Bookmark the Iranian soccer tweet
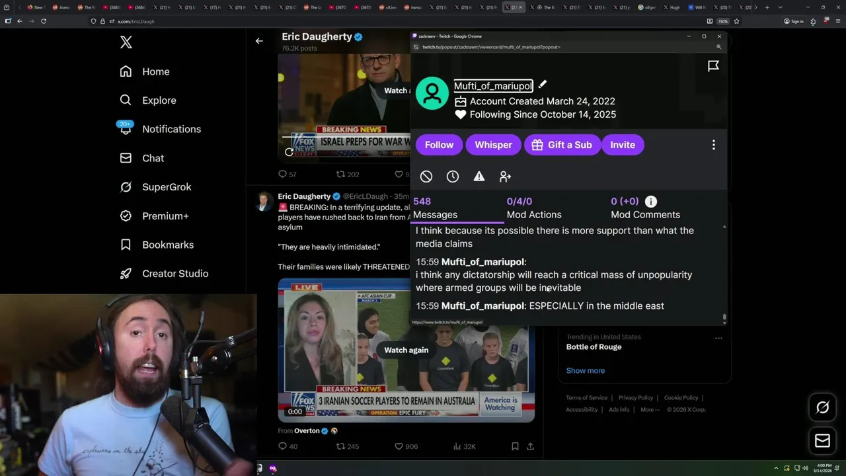This screenshot has width=846, height=476. tap(515, 446)
